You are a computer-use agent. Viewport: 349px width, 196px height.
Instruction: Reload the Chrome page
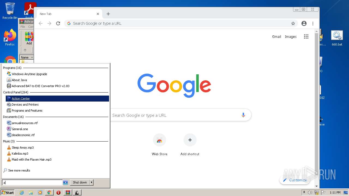click(x=58, y=23)
